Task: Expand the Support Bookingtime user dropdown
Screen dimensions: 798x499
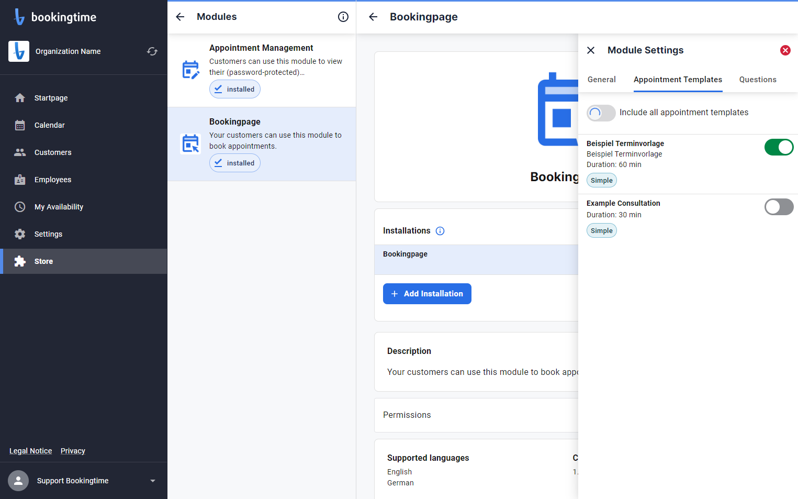Action: coord(153,481)
